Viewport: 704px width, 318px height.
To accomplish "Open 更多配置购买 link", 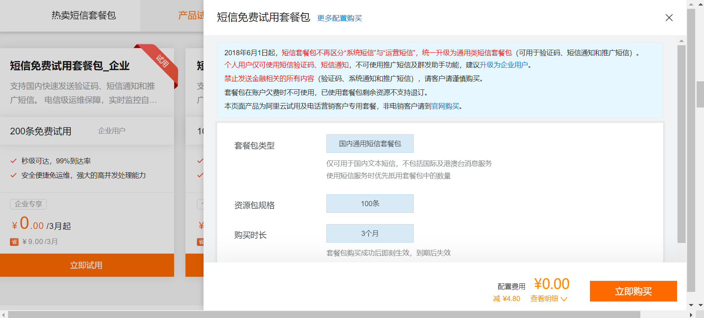I will (340, 18).
